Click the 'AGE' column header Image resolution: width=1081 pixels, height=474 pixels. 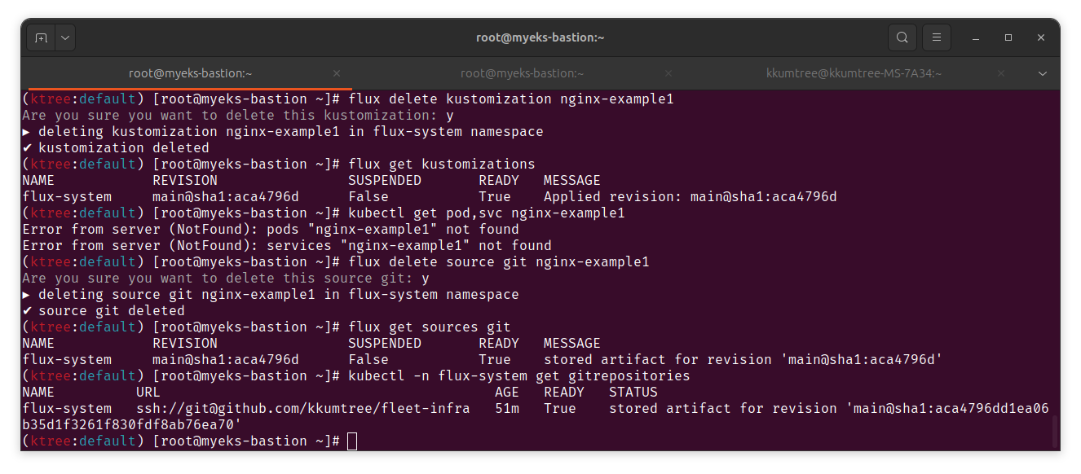[507, 393]
